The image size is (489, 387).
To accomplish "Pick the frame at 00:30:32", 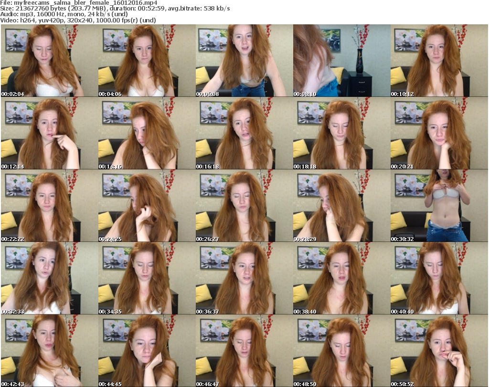I will (x=439, y=206).
